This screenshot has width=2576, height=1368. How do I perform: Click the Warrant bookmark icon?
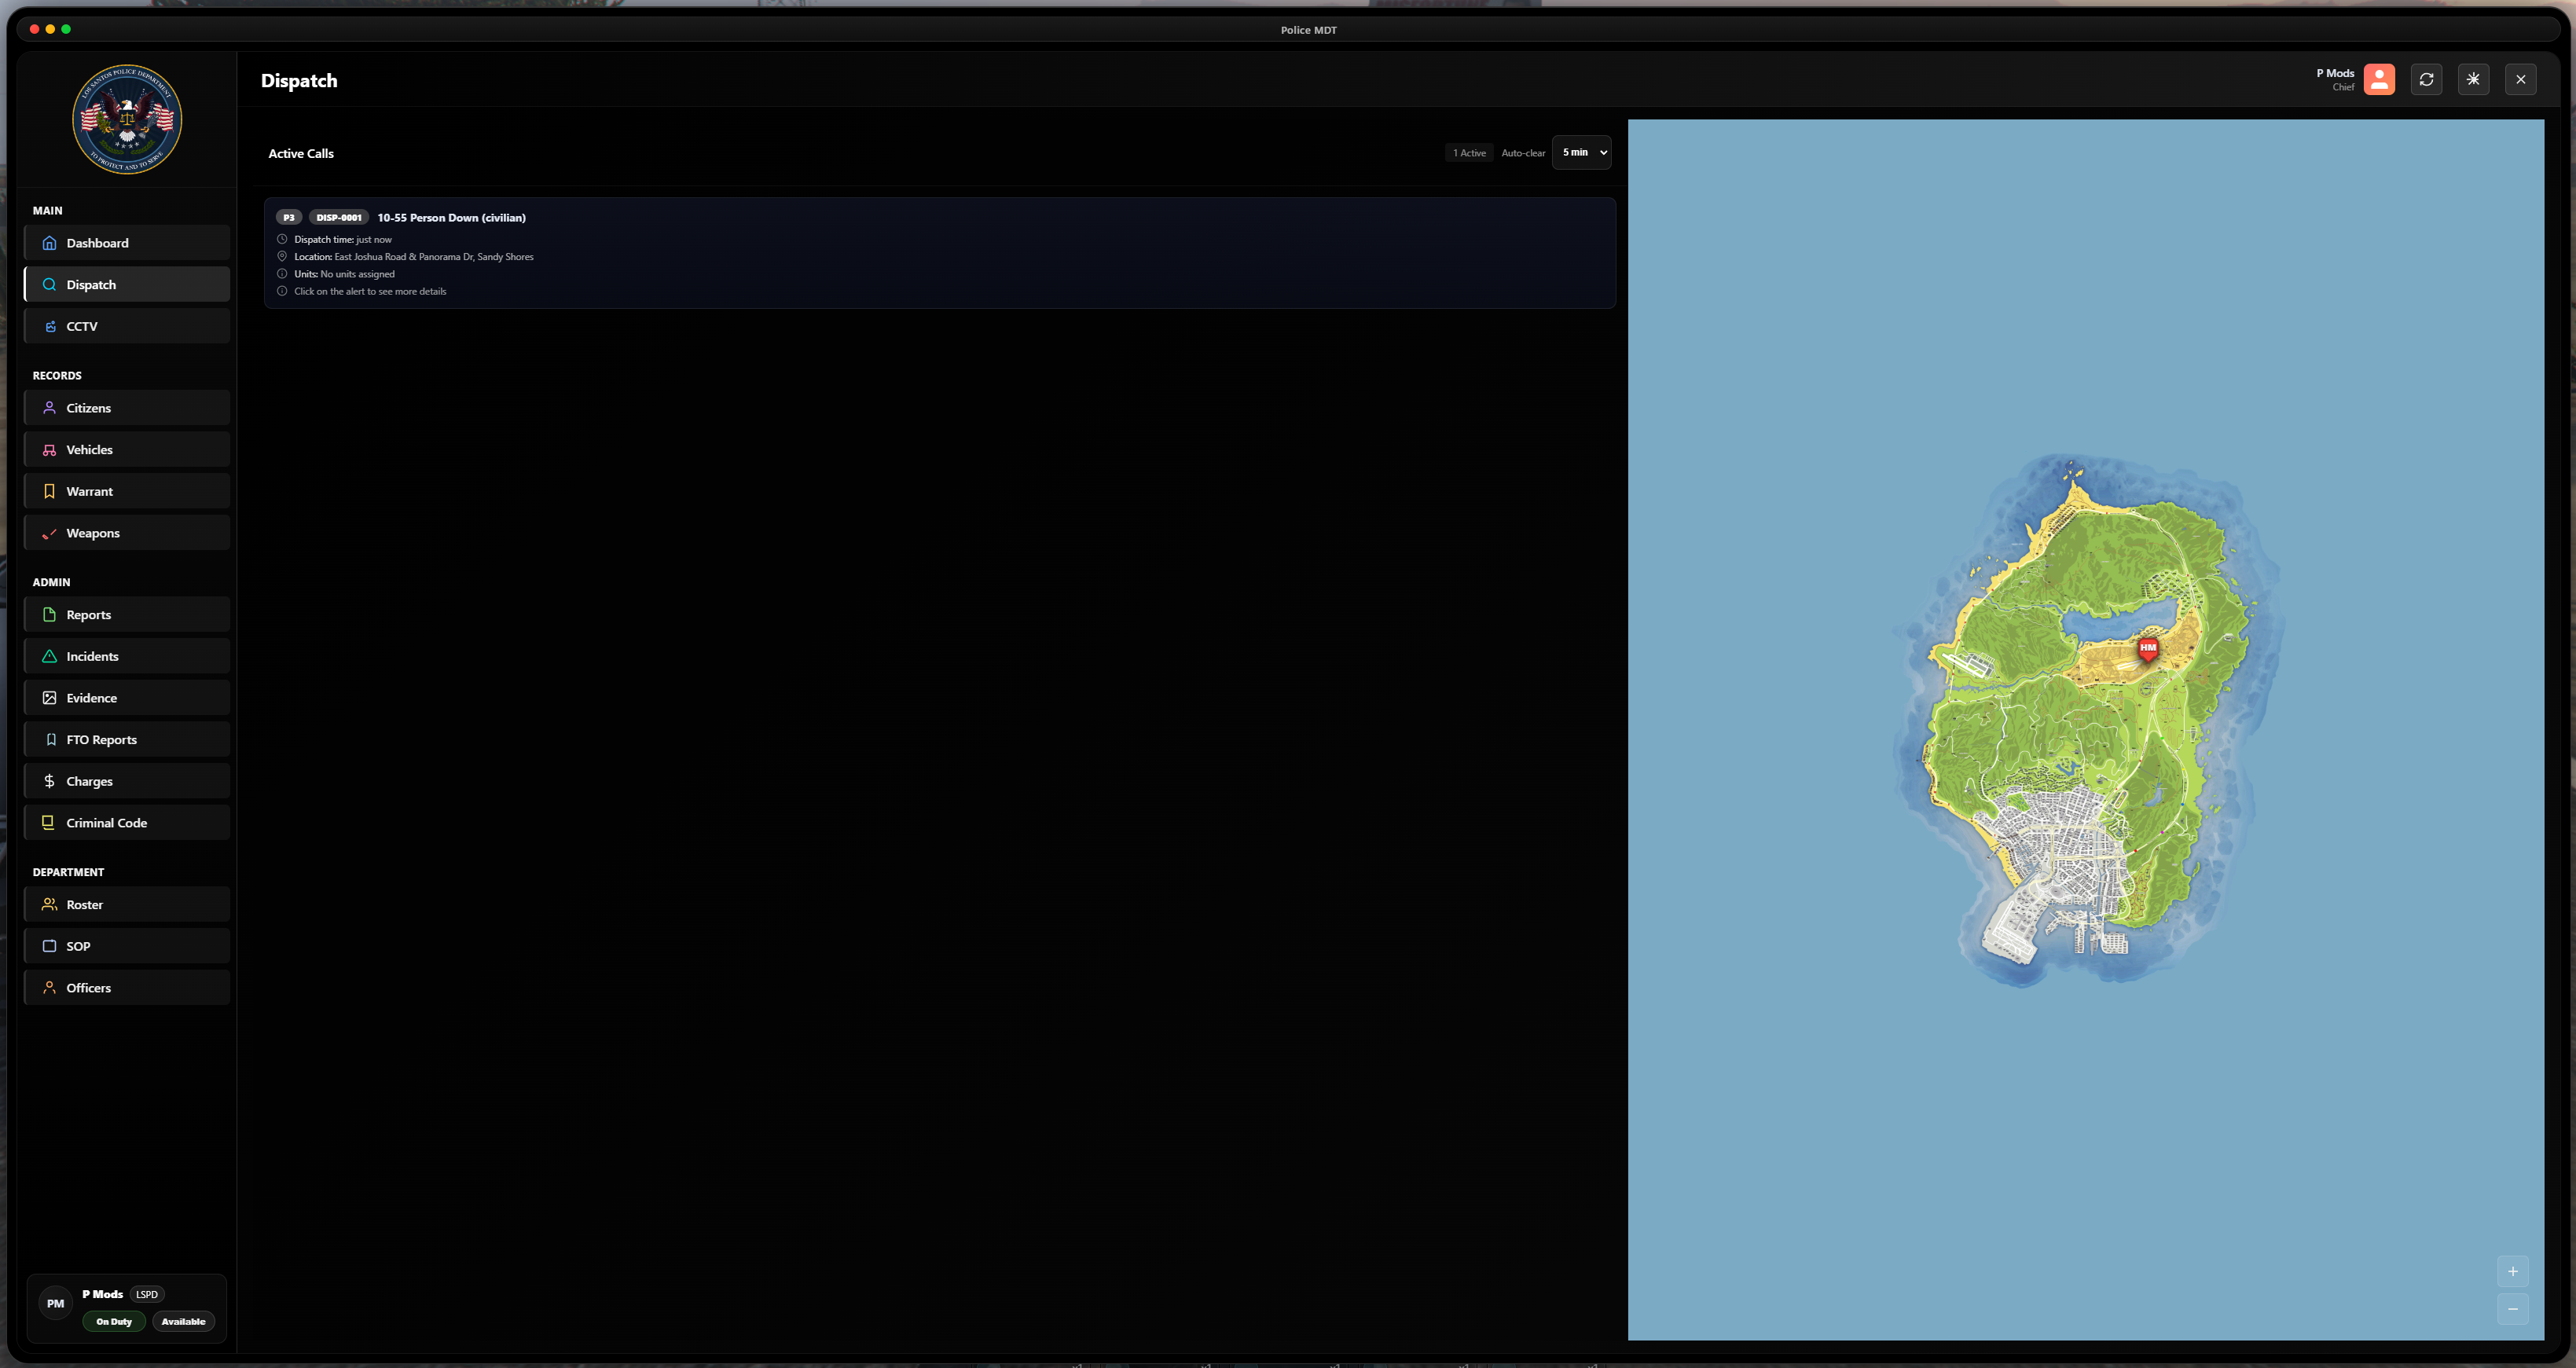[49, 491]
